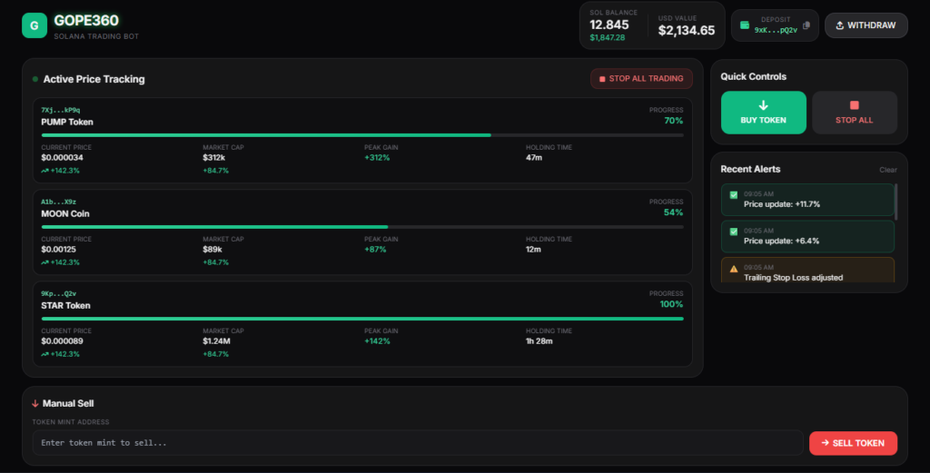Open the STAR Token tracking card

coord(362,324)
